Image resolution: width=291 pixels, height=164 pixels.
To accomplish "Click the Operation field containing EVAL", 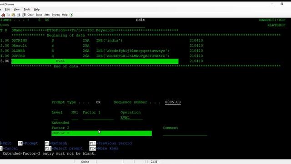I will coord(131,118).
